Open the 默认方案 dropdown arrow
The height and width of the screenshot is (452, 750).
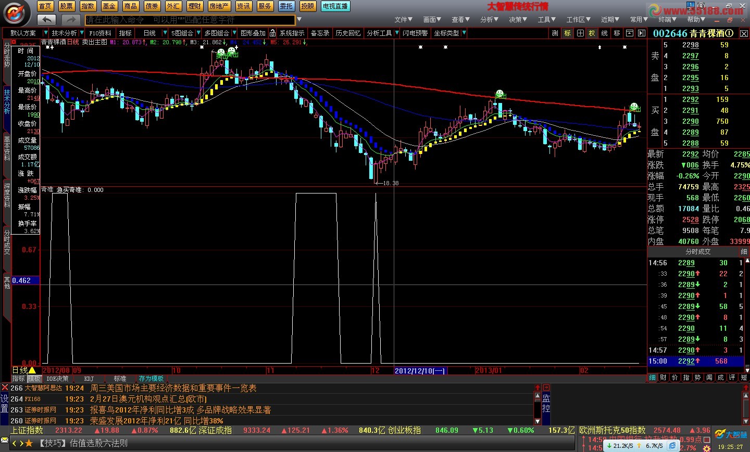point(46,33)
